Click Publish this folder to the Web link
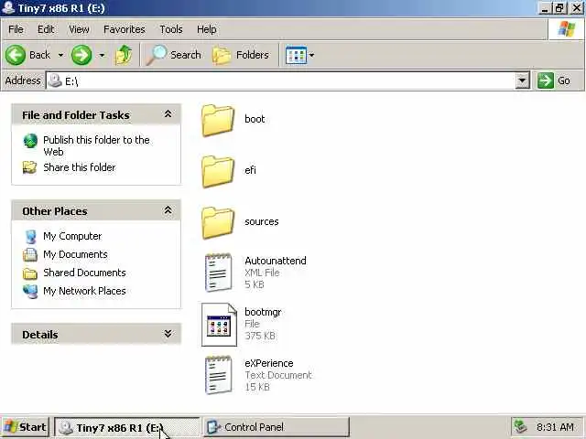This screenshot has width=586, height=439. (96, 145)
